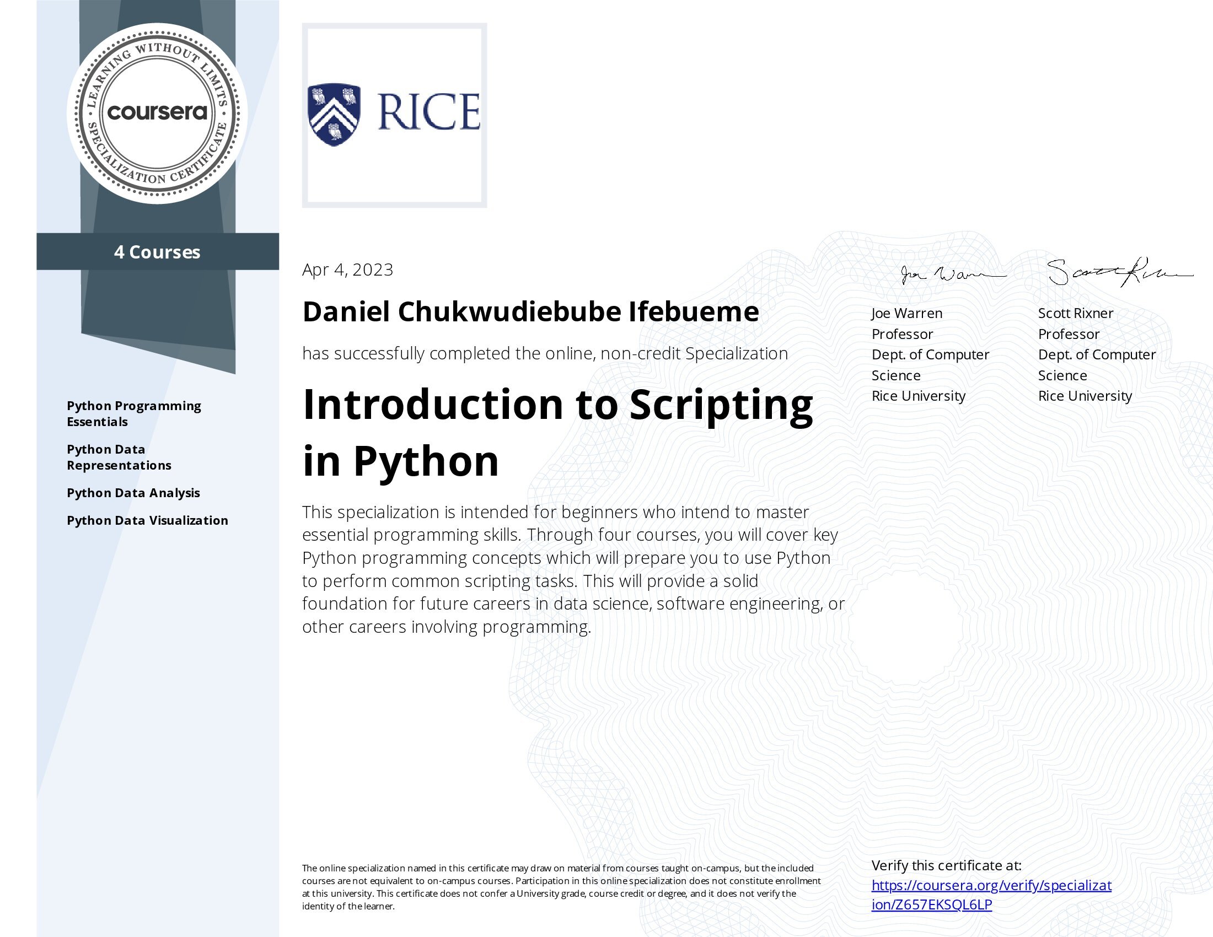Click the Rice University shield logo
The width and height of the screenshot is (1213, 937).
[x=334, y=114]
